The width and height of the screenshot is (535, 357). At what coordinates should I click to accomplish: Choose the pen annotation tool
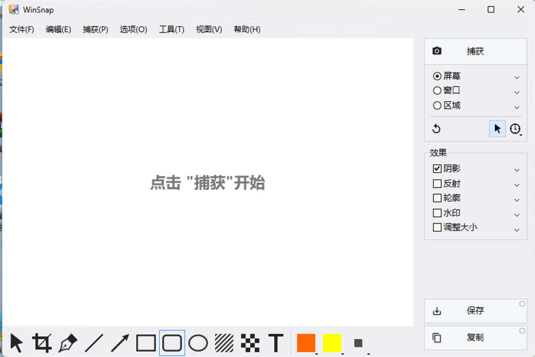point(68,342)
